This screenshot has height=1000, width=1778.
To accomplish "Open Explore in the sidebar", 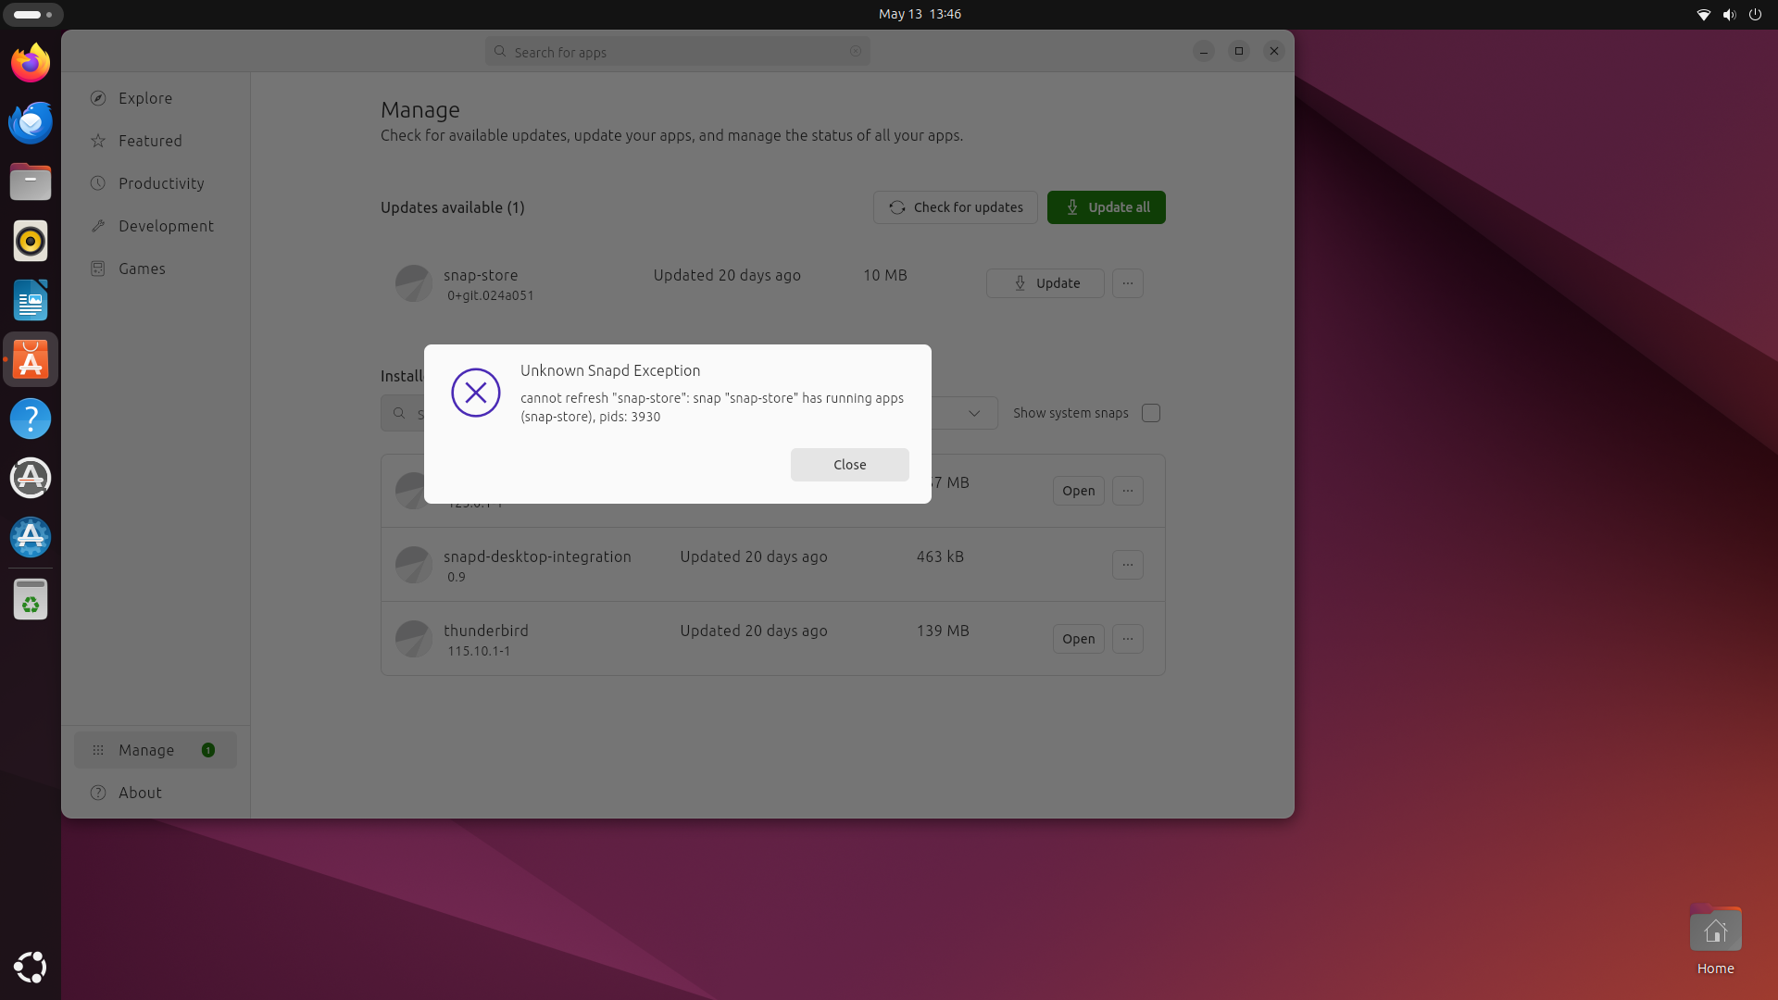I will click(144, 98).
